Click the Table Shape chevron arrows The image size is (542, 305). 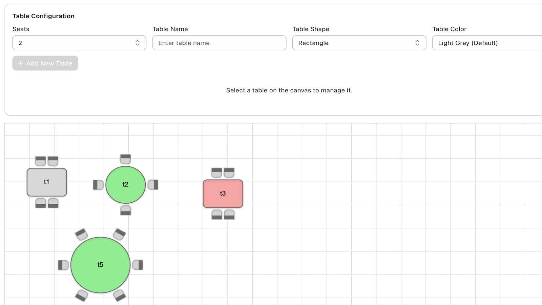pyautogui.click(x=417, y=43)
